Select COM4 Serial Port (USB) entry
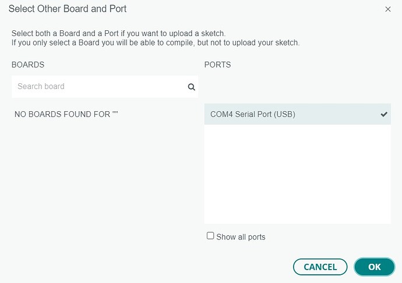This screenshot has height=283, width=402. pos(297,114)
